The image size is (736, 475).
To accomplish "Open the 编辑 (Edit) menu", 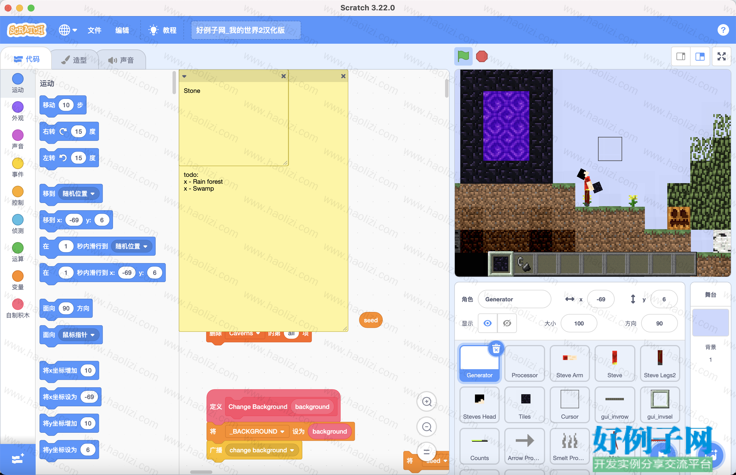I will tap(122, 30).
